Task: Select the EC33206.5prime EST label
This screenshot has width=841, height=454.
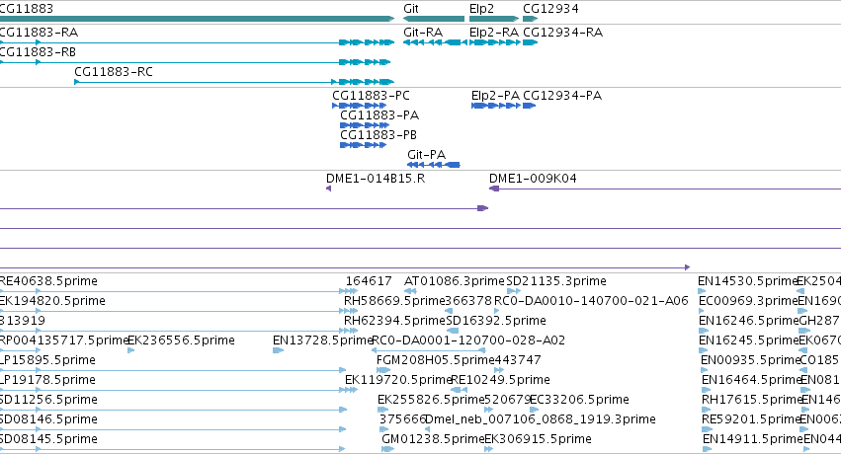Action: pos(580,400)
